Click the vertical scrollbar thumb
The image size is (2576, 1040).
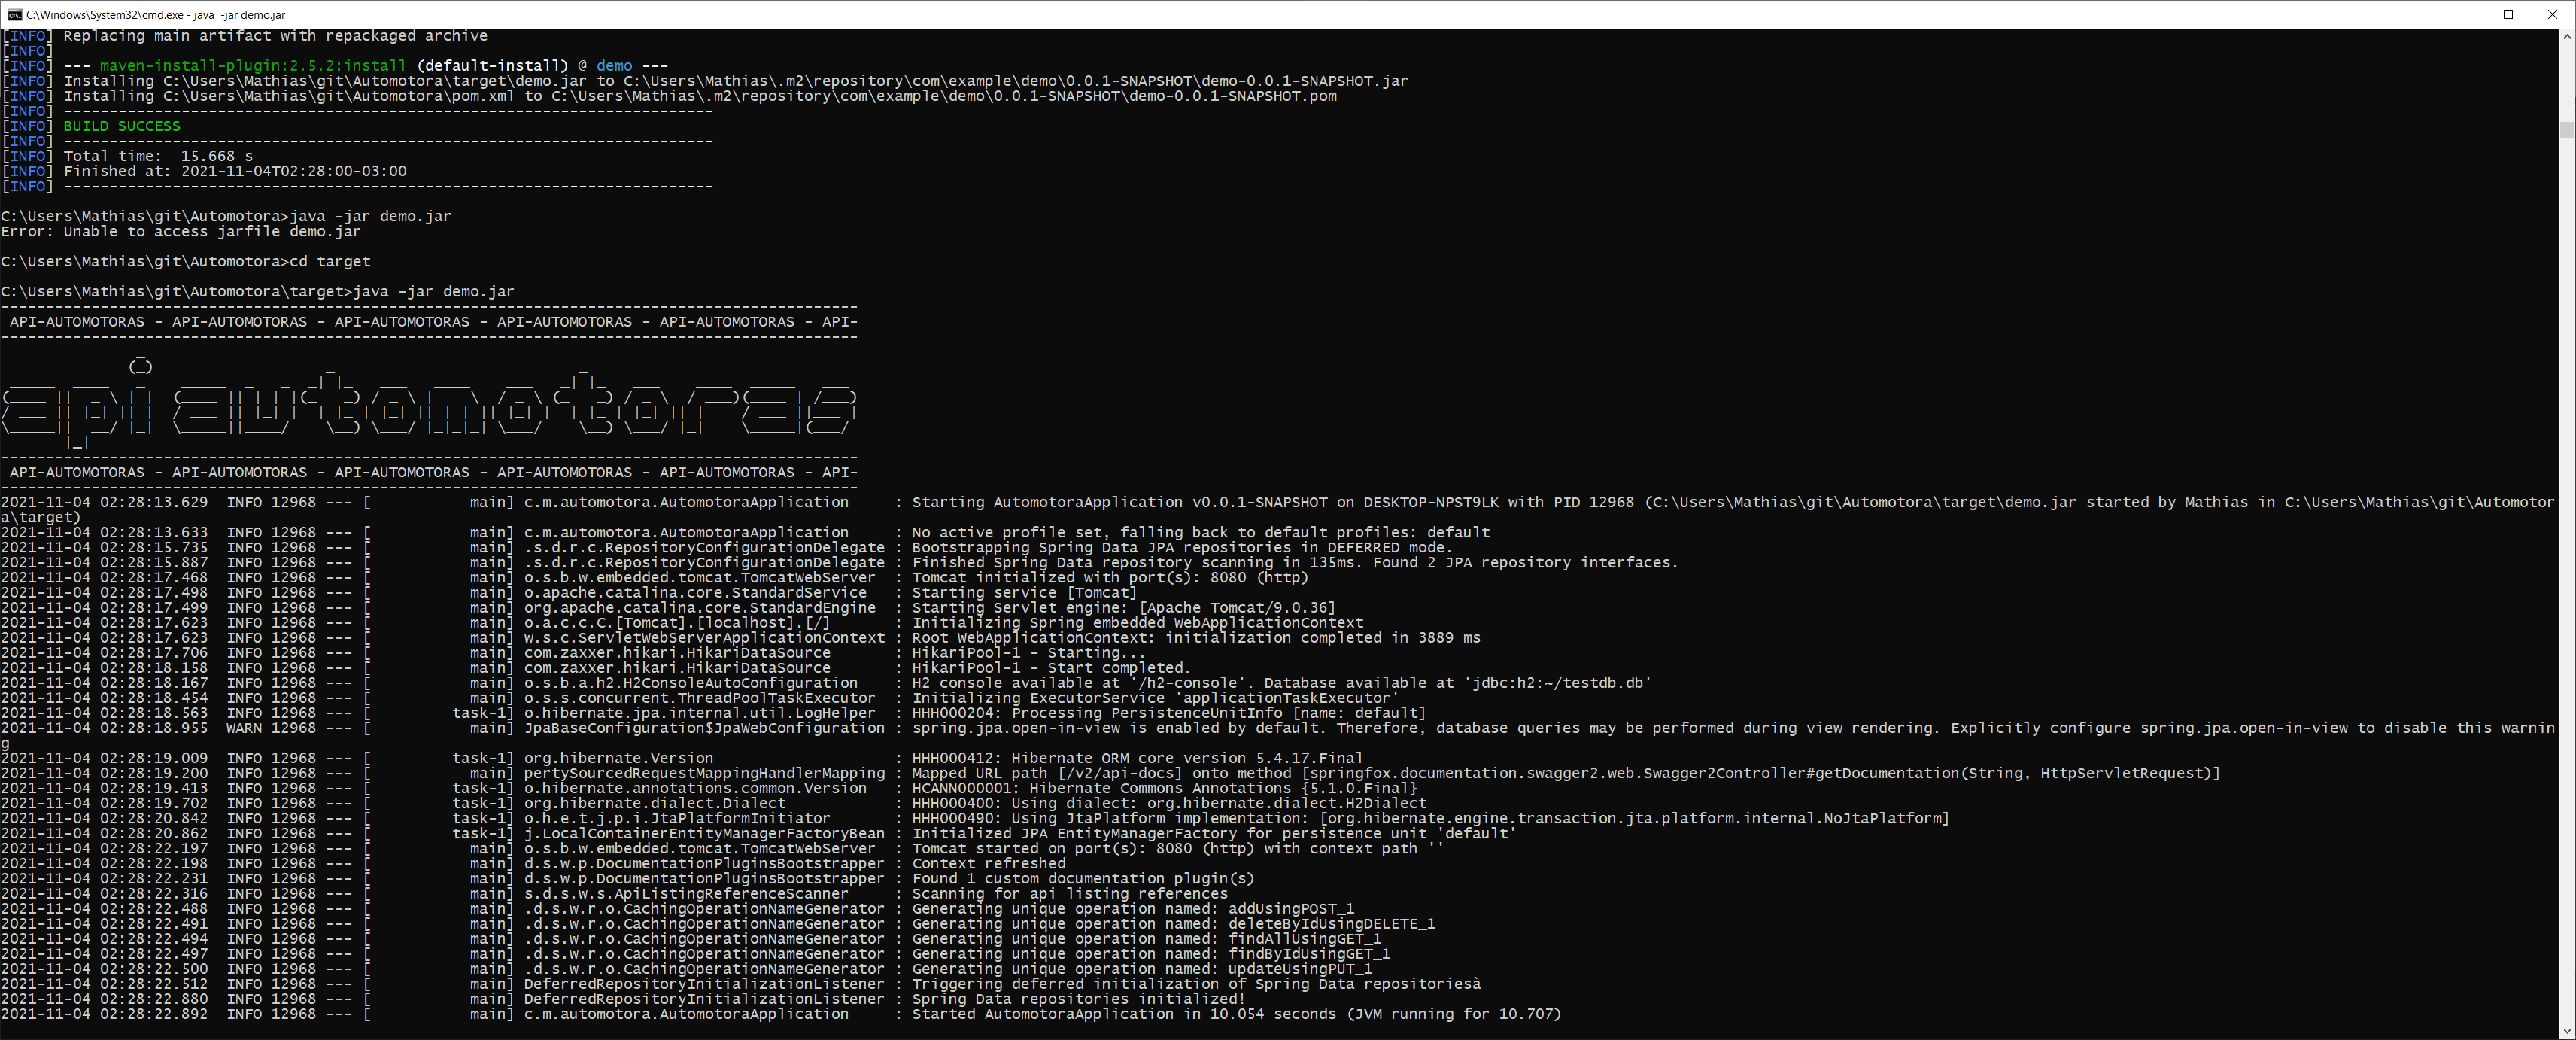pos(2567,130)
